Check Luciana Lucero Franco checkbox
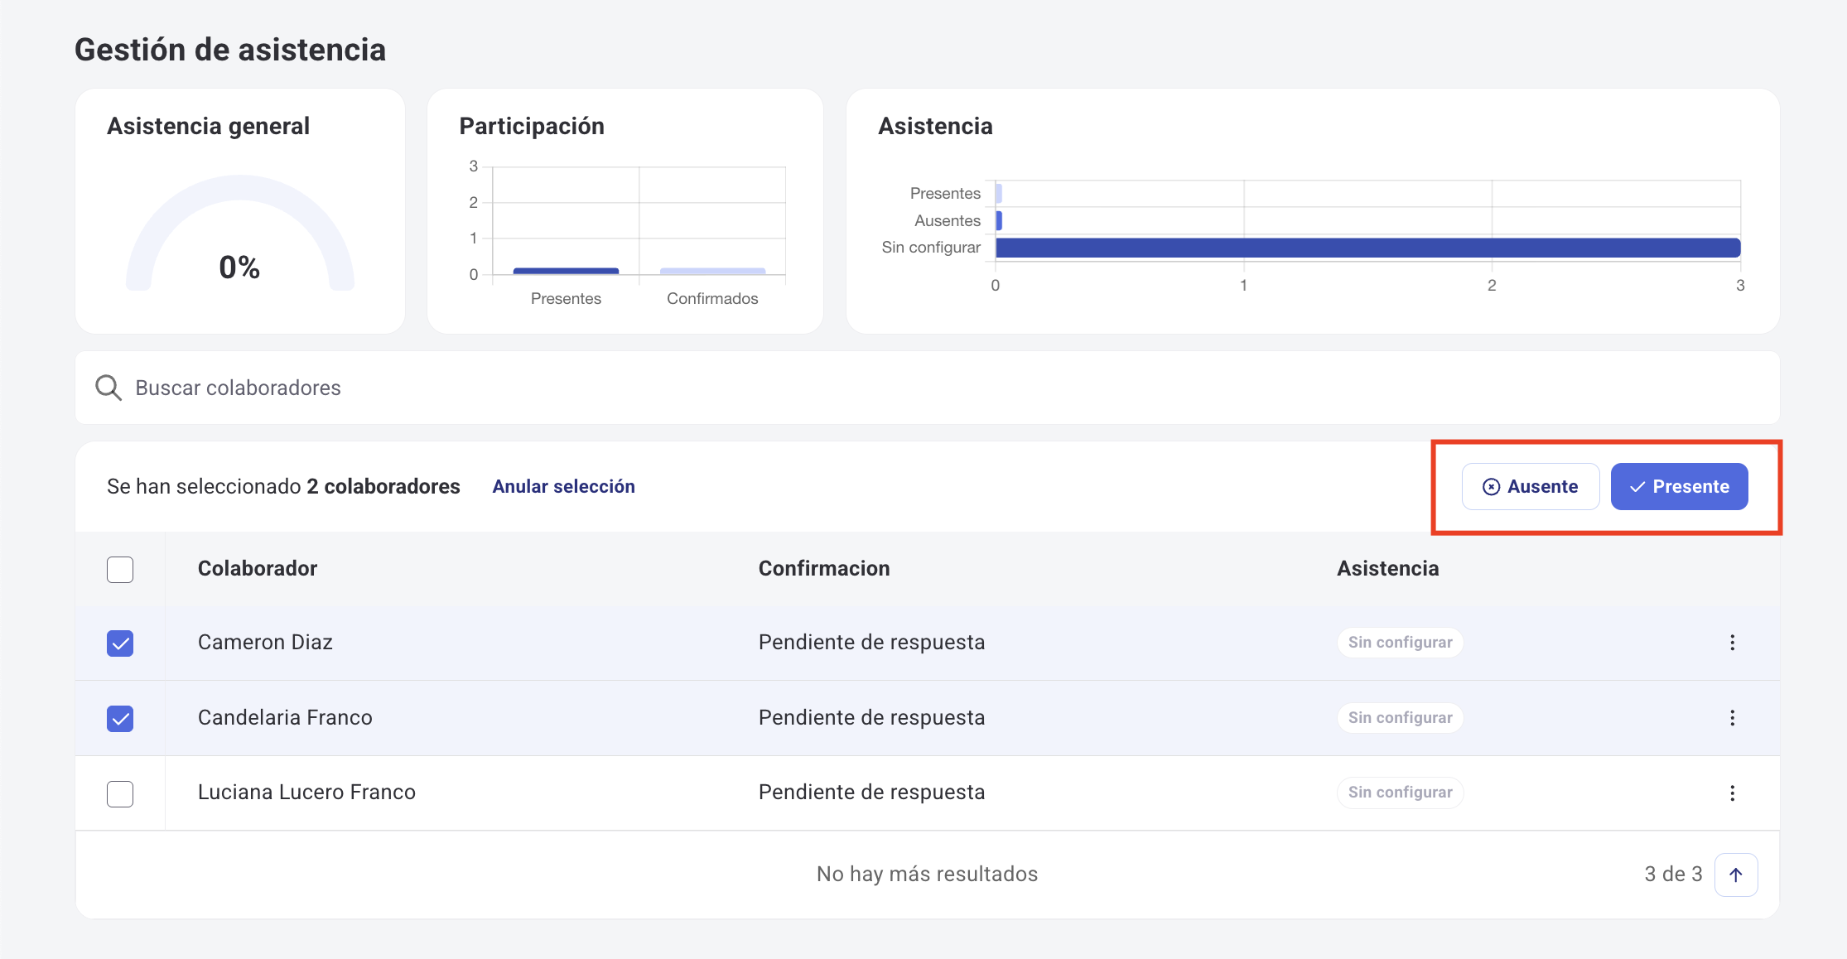Image resolution: width=1847 pixels, height=959 pixels. pyautogui.click(x=120, y=793)
